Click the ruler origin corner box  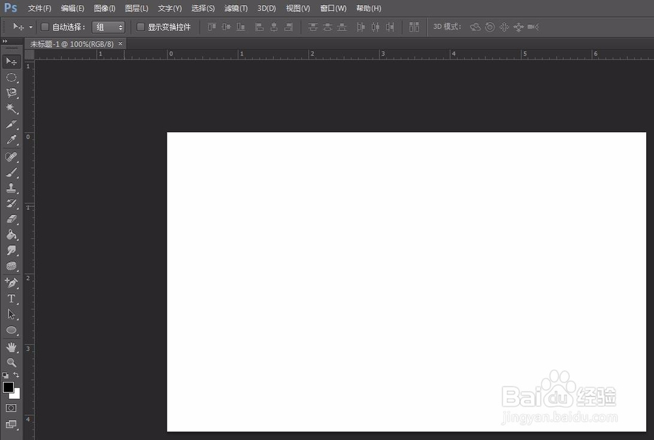29,54
